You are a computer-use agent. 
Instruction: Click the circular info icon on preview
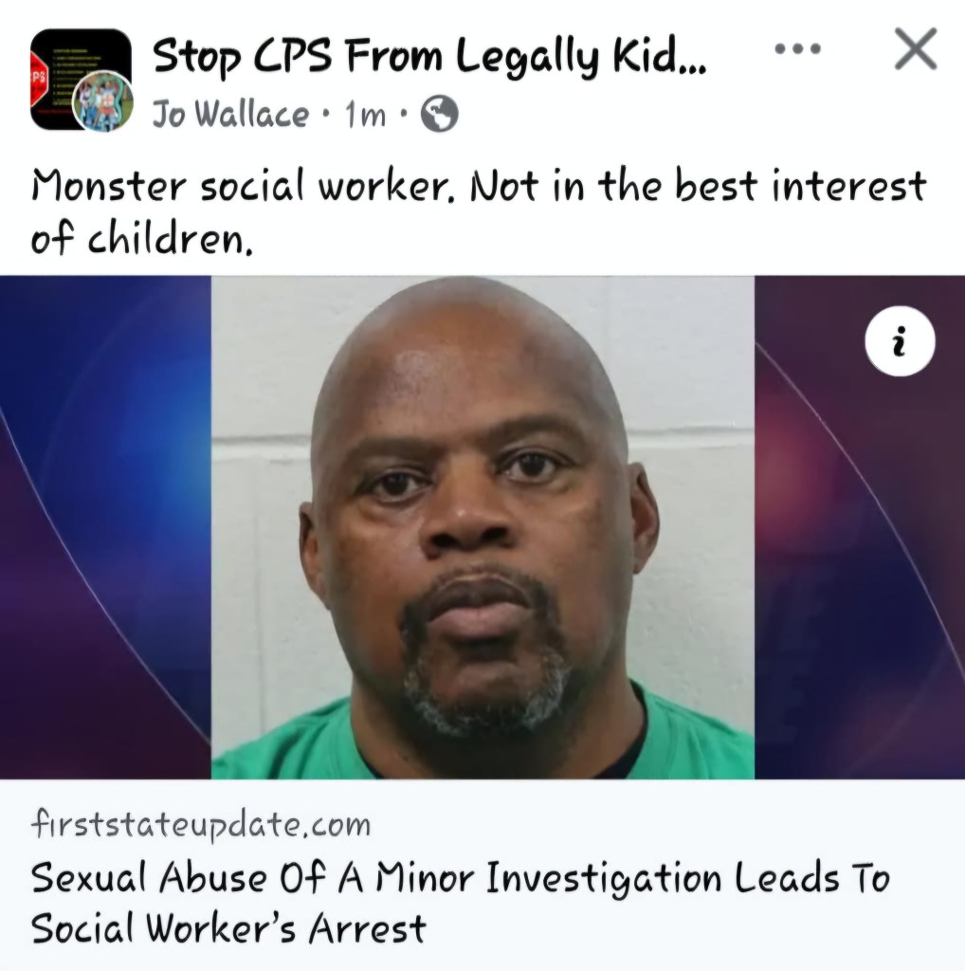click(900, 341)
